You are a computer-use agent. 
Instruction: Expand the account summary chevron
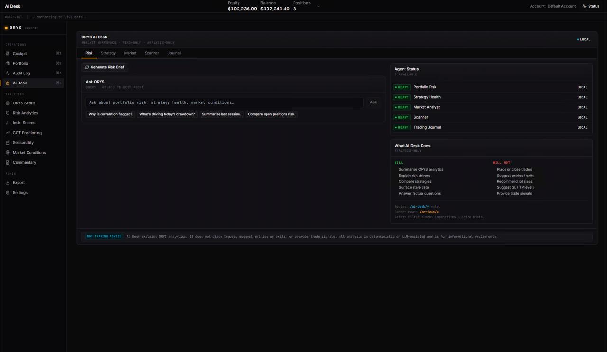pyautogui.click(x=318, y=6)
